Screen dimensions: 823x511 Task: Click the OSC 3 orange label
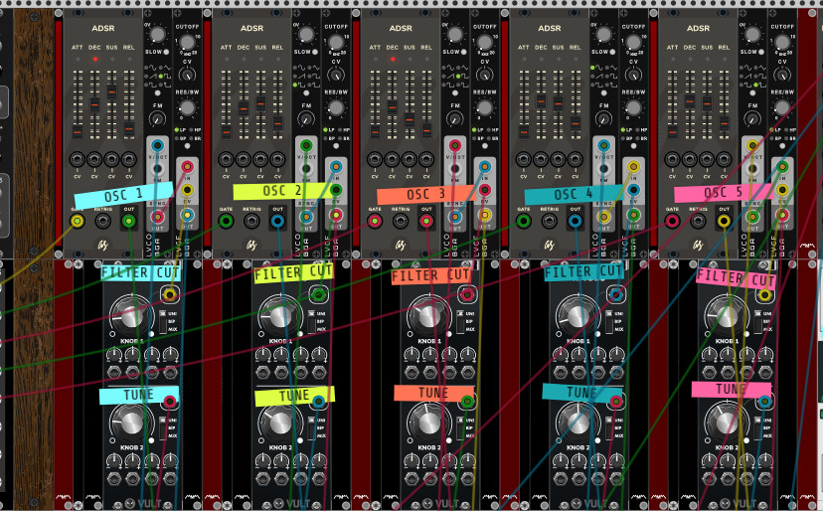tap(426, 194)
